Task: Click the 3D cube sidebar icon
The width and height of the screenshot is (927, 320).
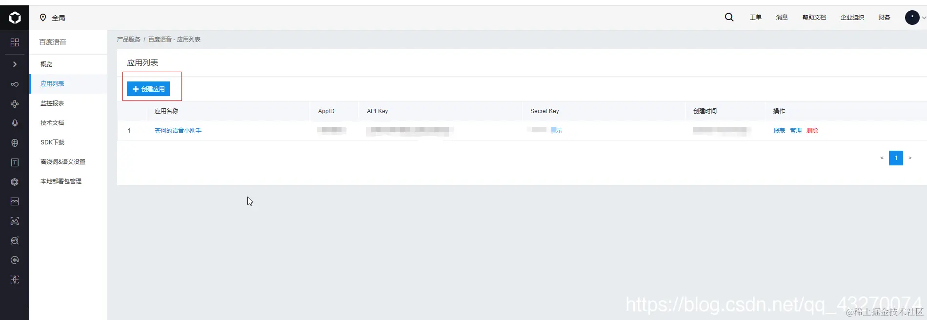Action: tap(15, 182)
